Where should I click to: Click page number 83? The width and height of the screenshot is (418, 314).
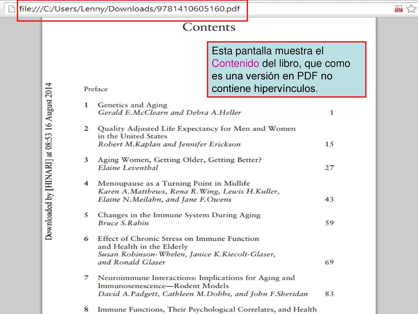point(329,294)
